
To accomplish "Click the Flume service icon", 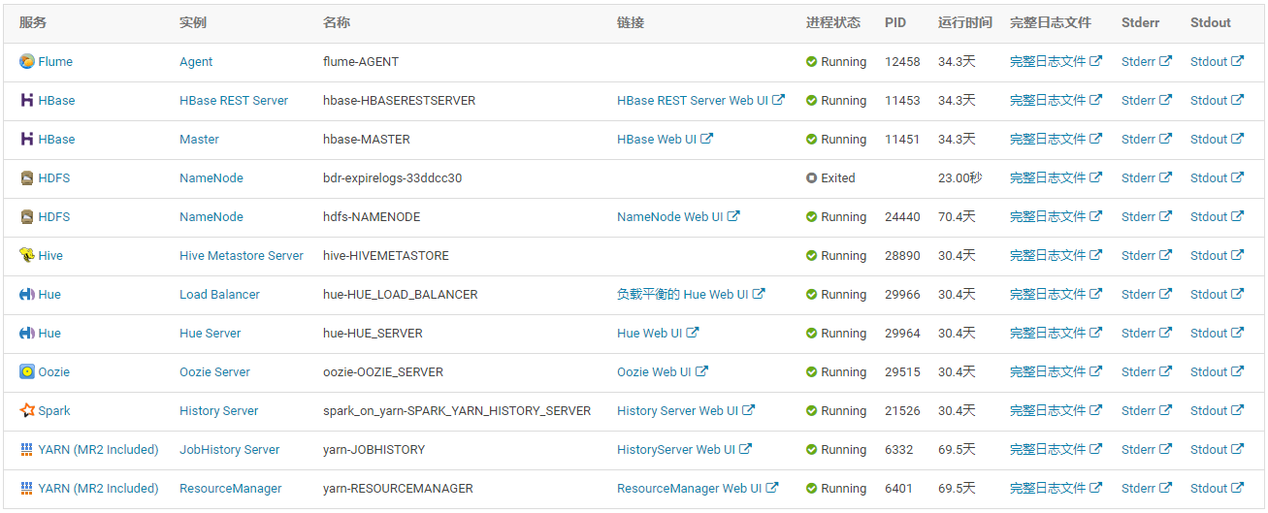I will point(27,61).
